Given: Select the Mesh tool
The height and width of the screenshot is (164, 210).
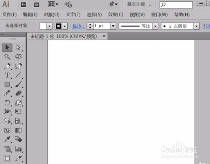Looking at the screenshot, I should 7,130.
